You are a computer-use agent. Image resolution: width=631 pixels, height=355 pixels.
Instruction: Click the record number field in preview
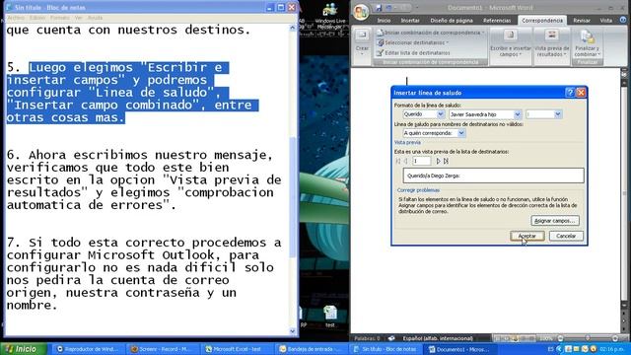tap(421, 161)
